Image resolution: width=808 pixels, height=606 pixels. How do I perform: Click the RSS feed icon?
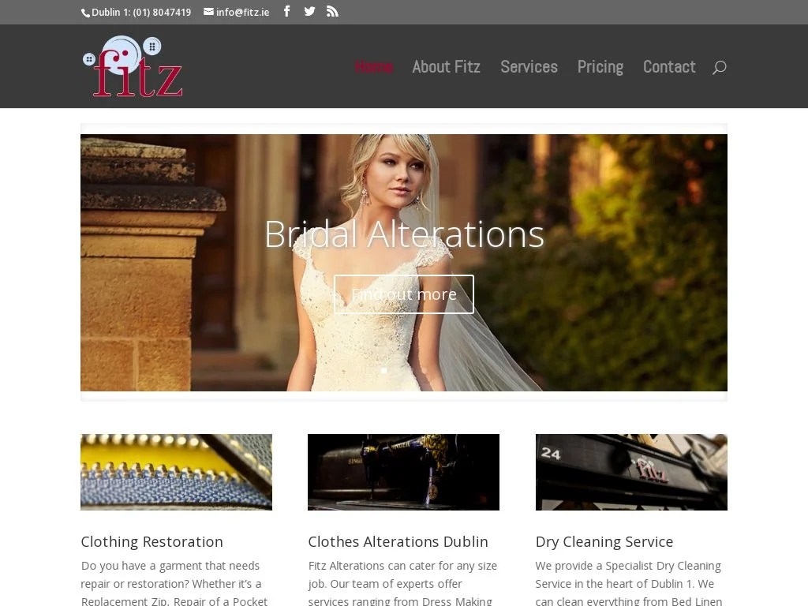332,11
